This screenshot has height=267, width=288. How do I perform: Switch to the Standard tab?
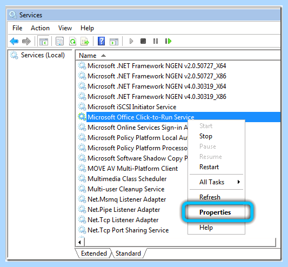coord(128,253)
